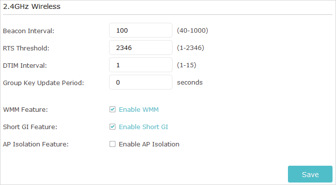Click the 'Enable AP Isolation' label text
This screenshot has height=185, width=336.
[149, 144]
